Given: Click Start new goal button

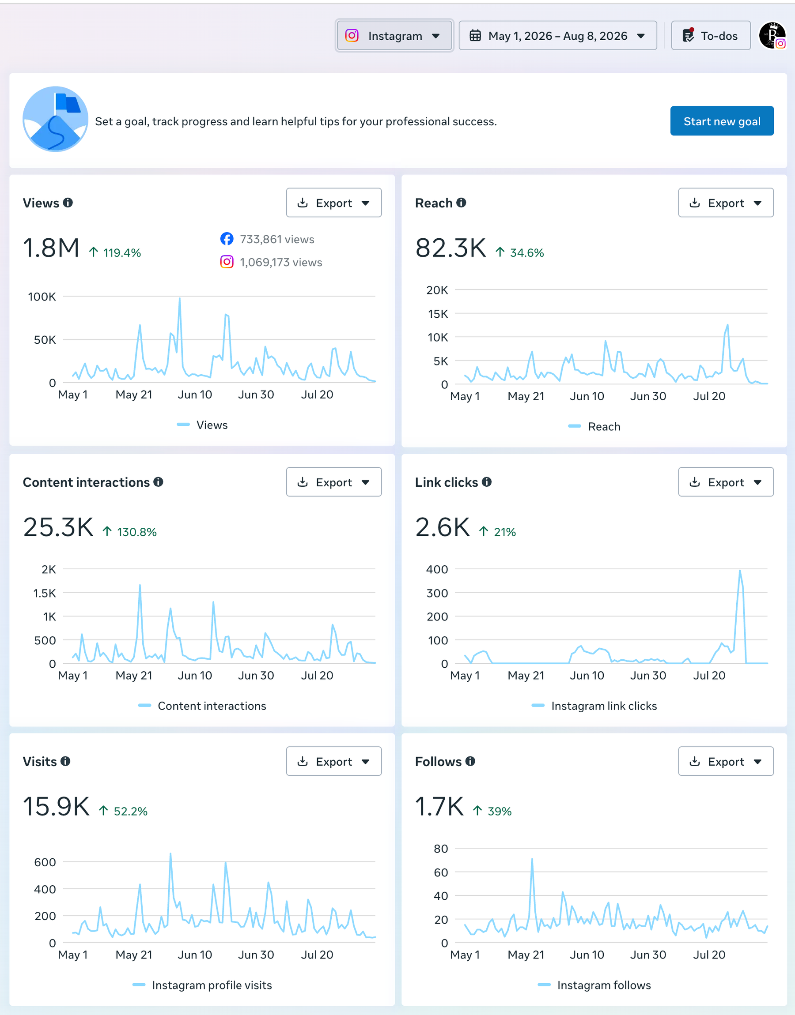Looking at the screenshot, I should pyautogui.click(x=721, y=121).
